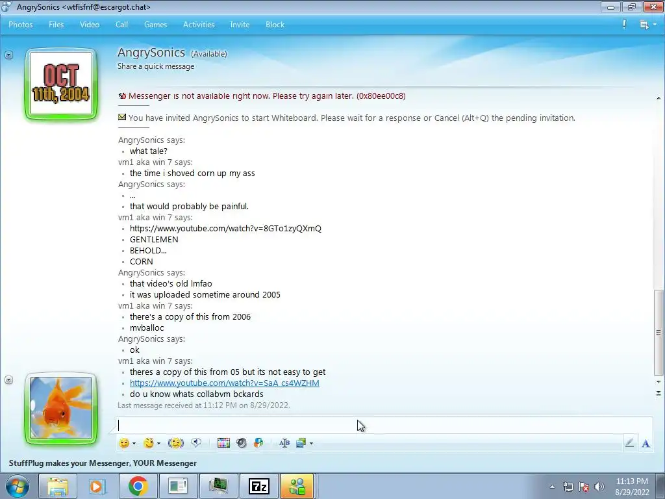The width and height of the screenshot is (665, 499).
Task: Click the Messenger taskbar button
Action: pos(297,486)
